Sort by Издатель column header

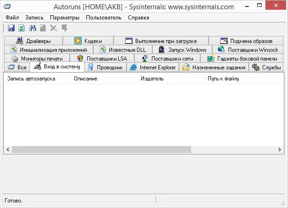pyautogui.click(x=171, y=79)
